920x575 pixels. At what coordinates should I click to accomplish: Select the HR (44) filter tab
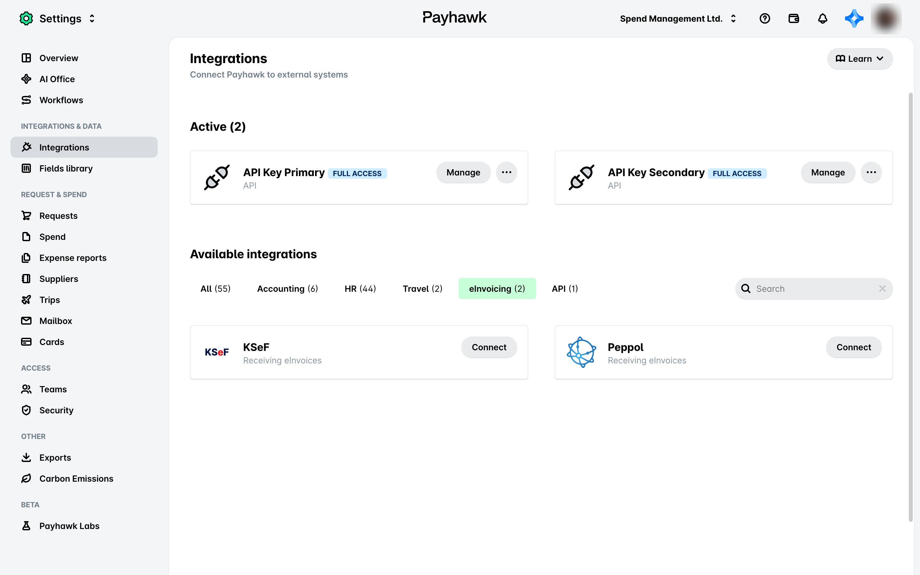coord(360,288)
